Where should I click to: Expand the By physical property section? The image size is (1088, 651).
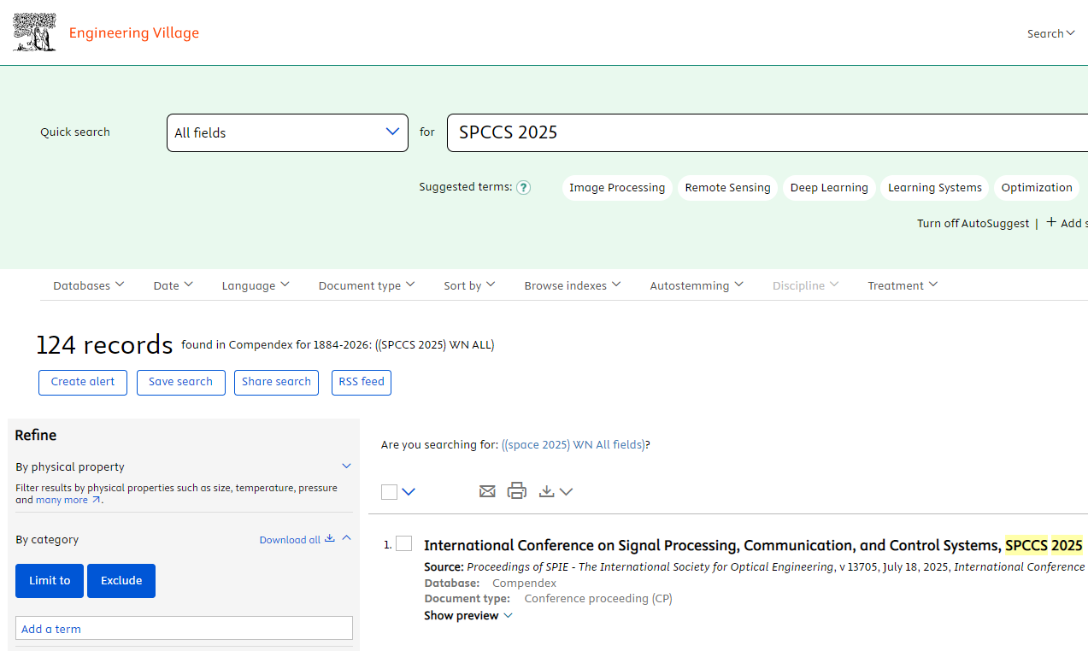coord(346,466)
